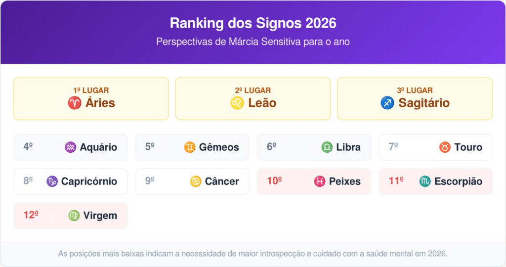Click the 12º position number for Virgem
This screenshot has height=267, width=506.
[31, 216]
